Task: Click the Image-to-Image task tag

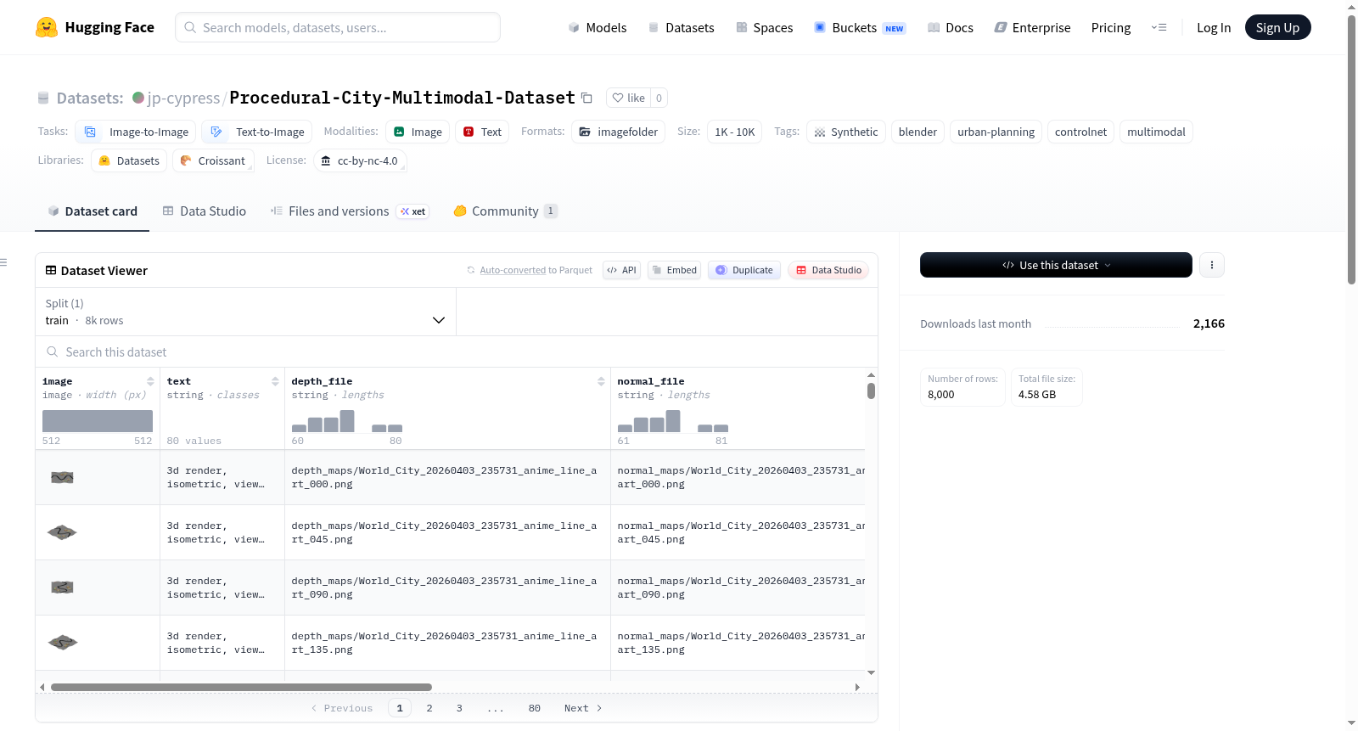Action: tap(136, 132)
